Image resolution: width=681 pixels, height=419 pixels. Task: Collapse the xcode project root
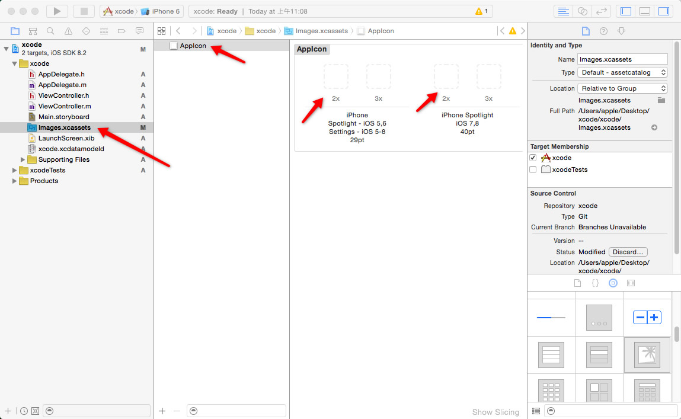(x=6, y=49)
